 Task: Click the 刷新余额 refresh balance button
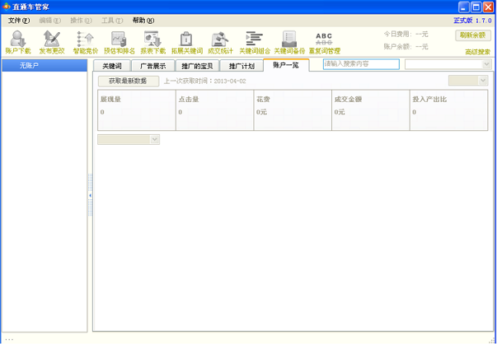473,35
